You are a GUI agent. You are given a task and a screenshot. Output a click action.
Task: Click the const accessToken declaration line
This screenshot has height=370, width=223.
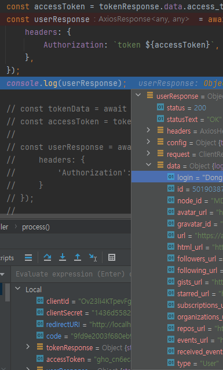click(111, 6)
